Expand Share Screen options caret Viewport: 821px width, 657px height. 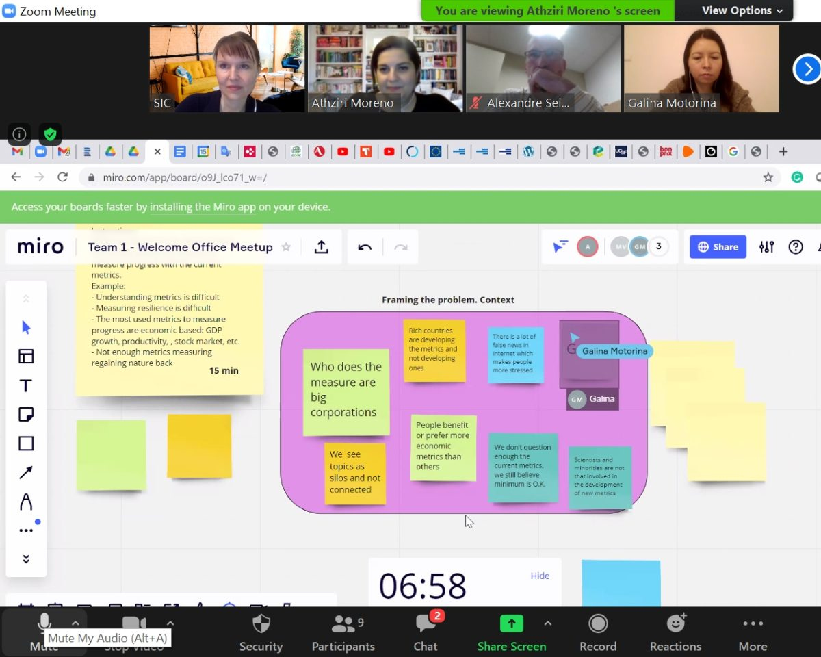click(547, 623)
